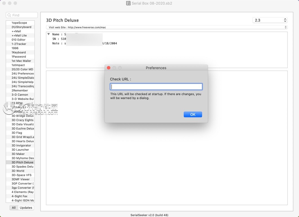The image size is (299, 217).
Task: Select 3D Invigorator entry
Action: [x=20, y=146]
